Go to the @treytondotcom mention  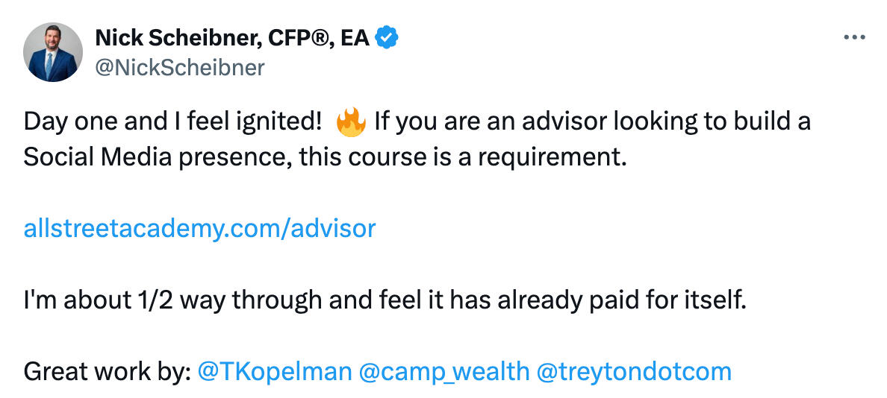(x=634, y=371)
